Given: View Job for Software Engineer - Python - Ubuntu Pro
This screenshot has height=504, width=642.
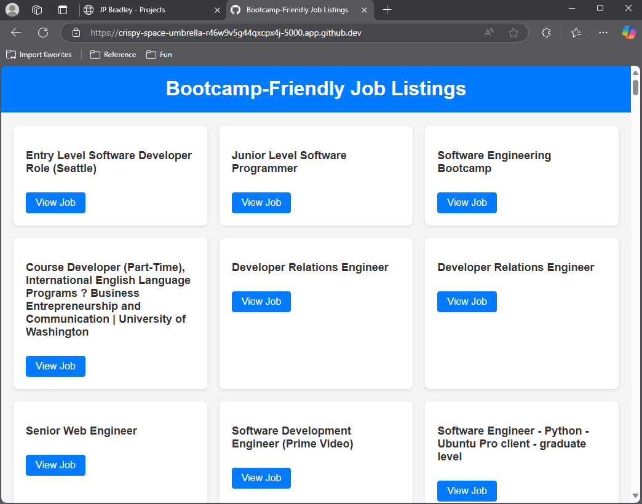Looking at the screenshot, I should 467,491.
